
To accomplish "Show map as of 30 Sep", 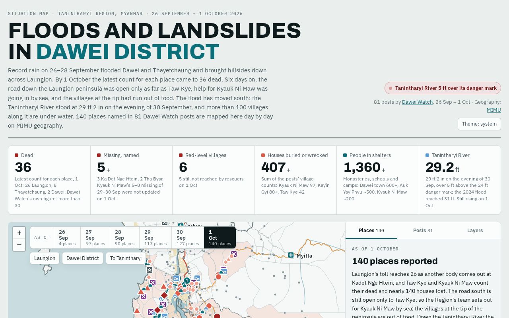I will (188, 237).
